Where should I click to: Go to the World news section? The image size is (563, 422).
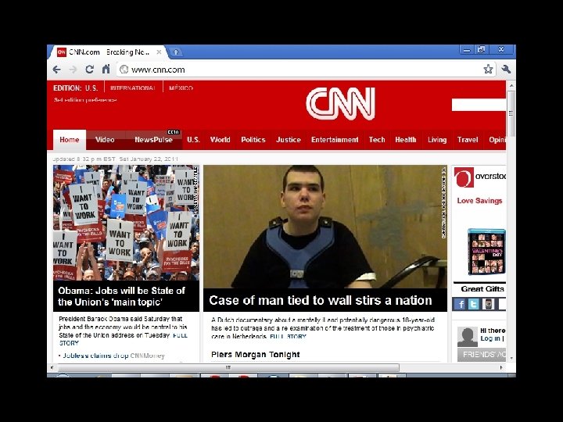(x=220, y=140)
